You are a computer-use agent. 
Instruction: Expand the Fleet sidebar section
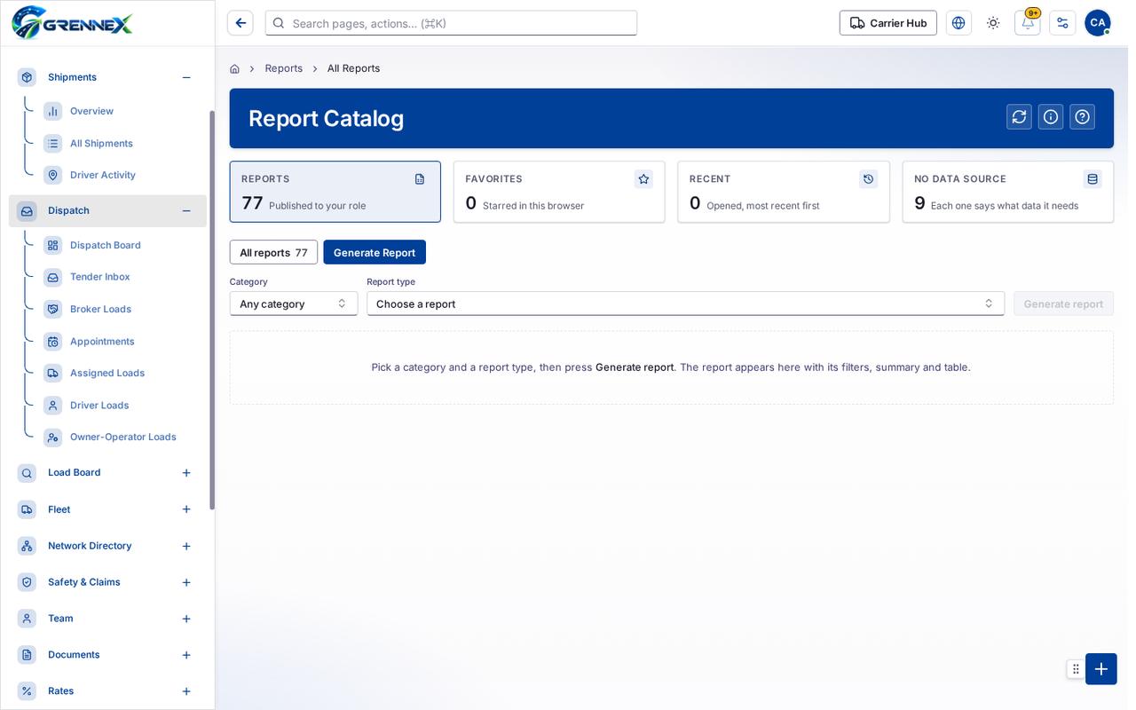tap(186, 509)
